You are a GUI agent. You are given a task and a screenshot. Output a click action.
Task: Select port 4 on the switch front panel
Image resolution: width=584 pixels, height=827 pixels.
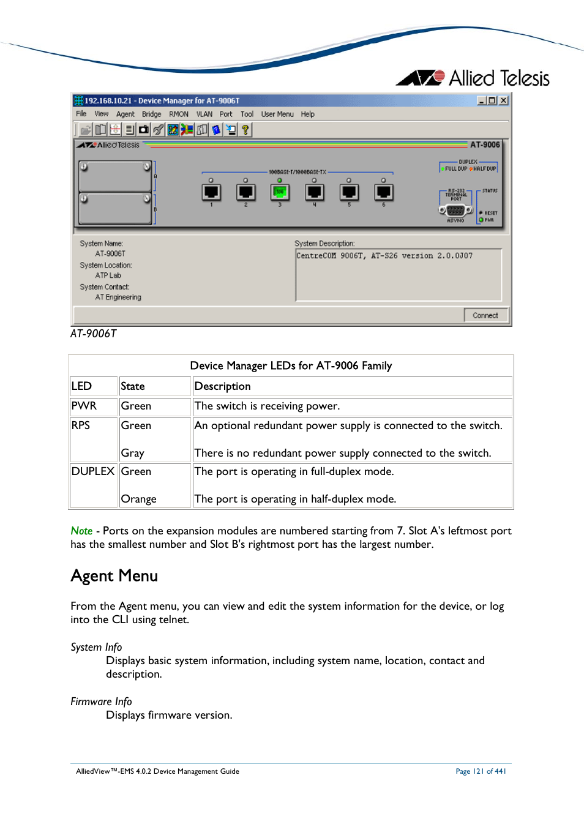pyautogui.click(x=315, y=192)
